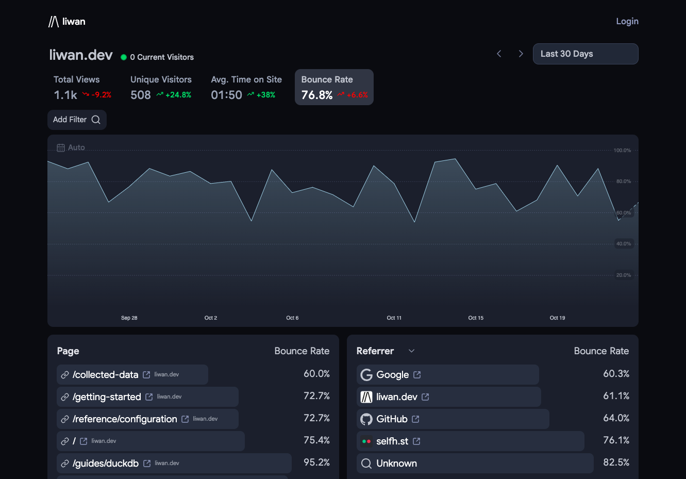
Task: Open external link icon beside /getting-started
Action: tap(149, 397)
